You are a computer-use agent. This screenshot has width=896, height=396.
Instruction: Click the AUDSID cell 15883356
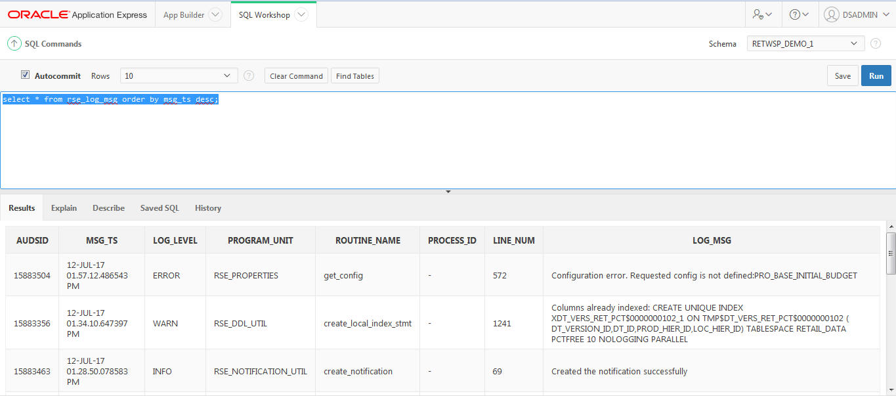(32, 323)
